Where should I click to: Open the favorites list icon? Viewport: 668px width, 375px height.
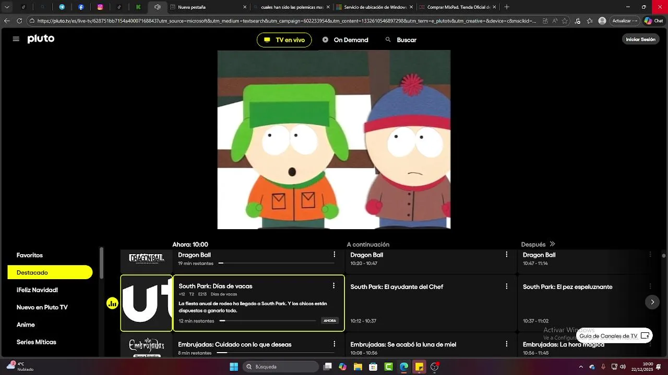point(590,21)
